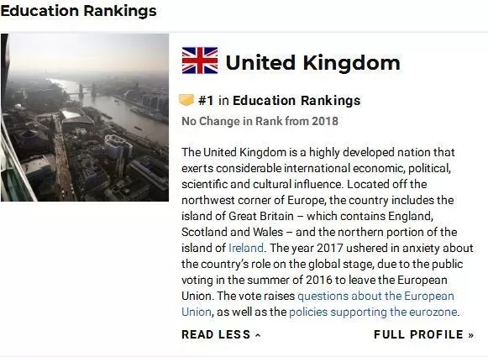Screen dimensions: 488x357
Task: Open the Ireland hyperlink
Action: coord(246,248)
